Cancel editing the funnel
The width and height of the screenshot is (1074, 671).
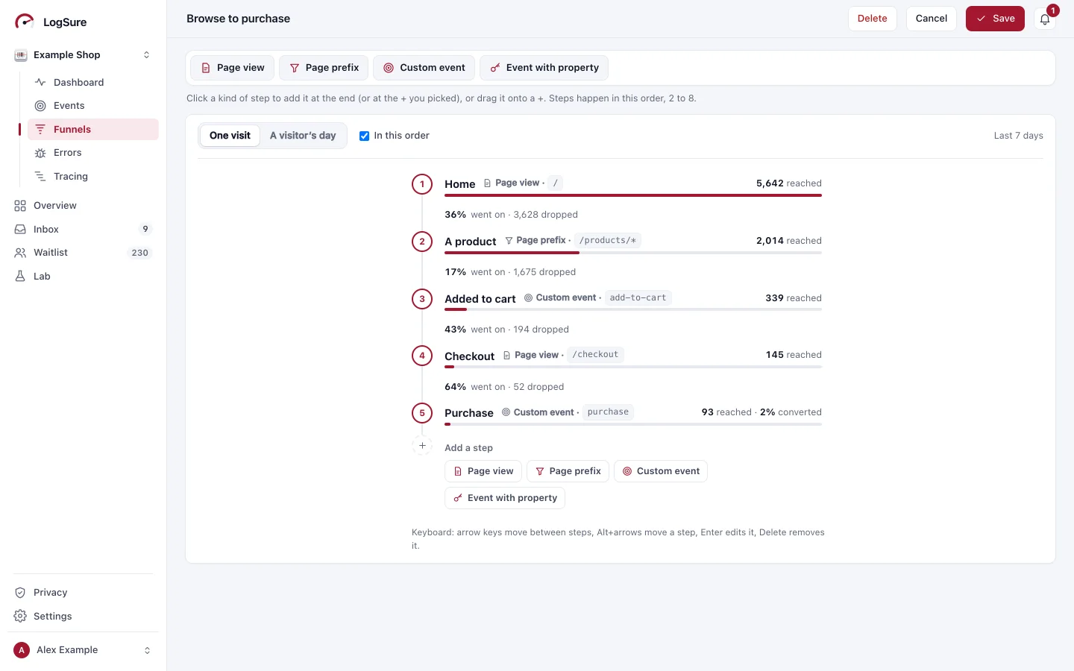click(931, 19)
